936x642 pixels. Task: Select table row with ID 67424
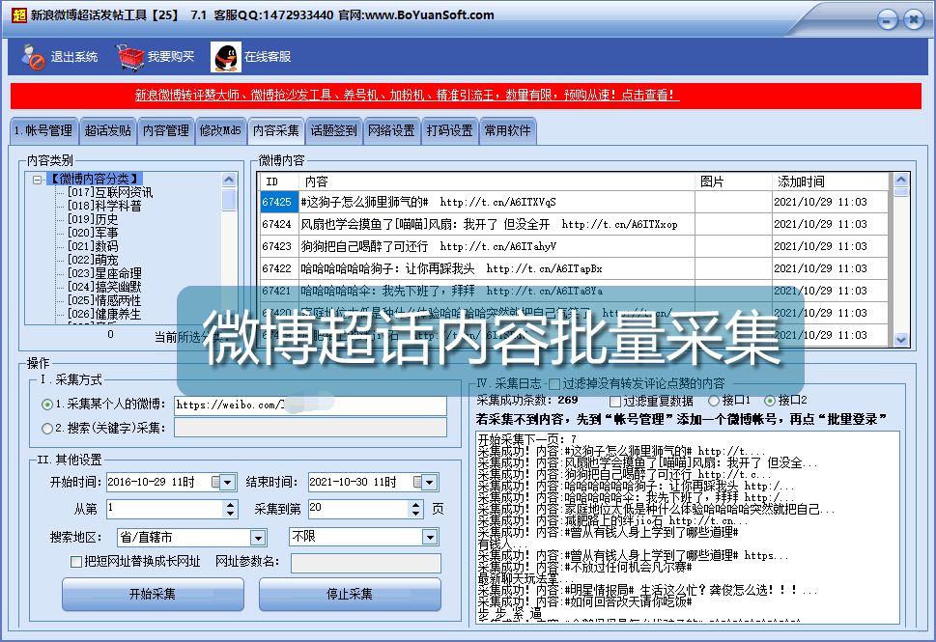[575, 224]
